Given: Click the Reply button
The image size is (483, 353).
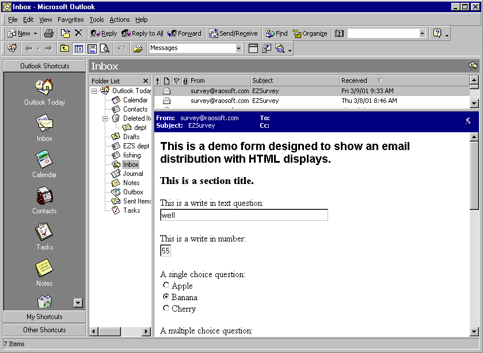Looking at the screenshot, I should click(104, 33).
